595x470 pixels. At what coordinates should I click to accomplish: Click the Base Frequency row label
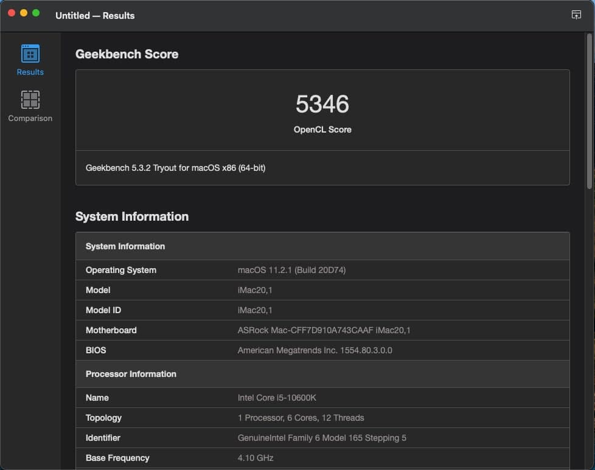[x=117, y=458]
